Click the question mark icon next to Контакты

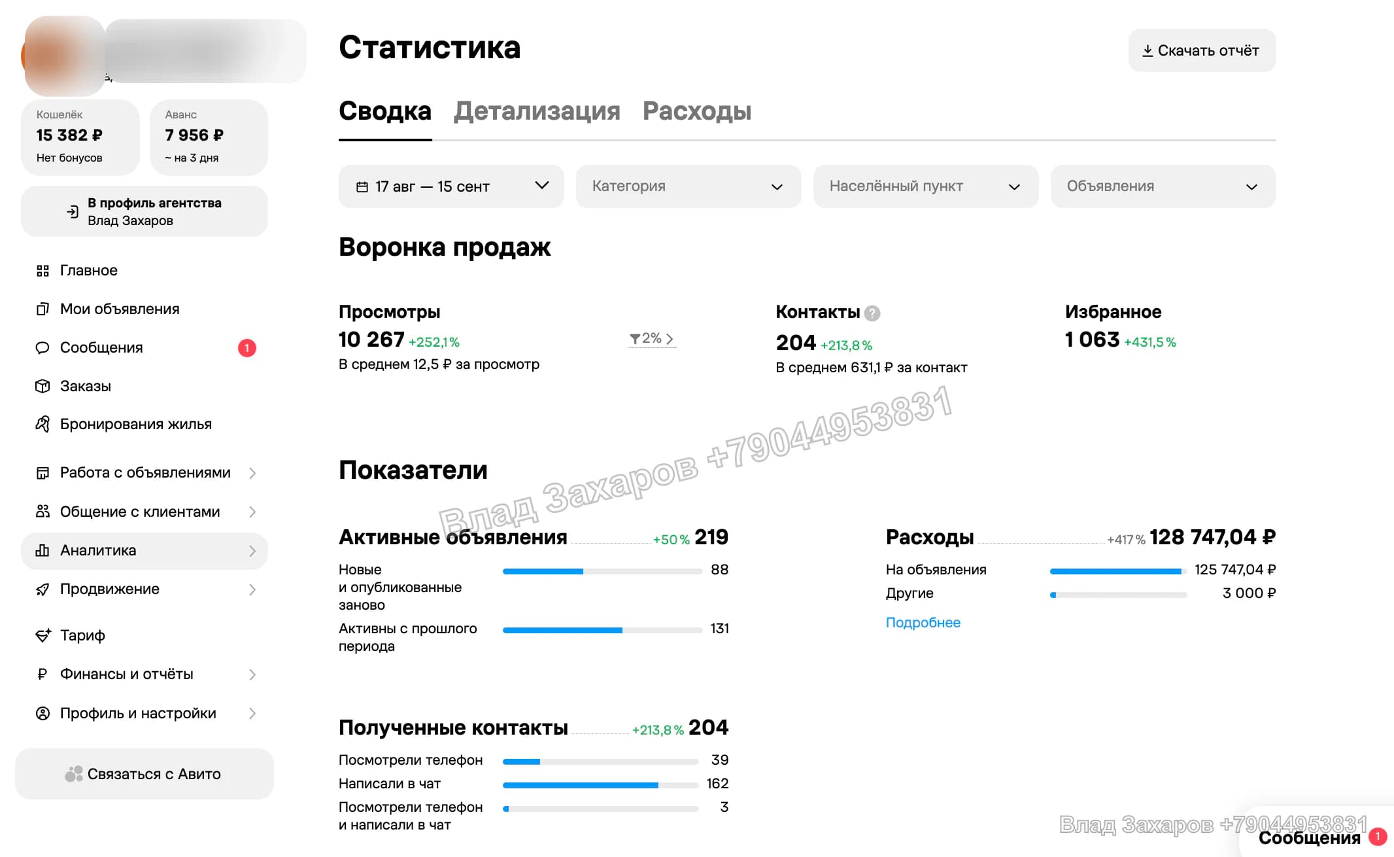click(x=872, y=313)
